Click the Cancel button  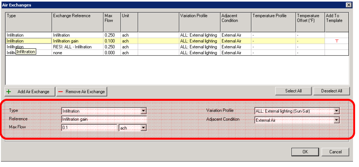(x=335, y=152)
